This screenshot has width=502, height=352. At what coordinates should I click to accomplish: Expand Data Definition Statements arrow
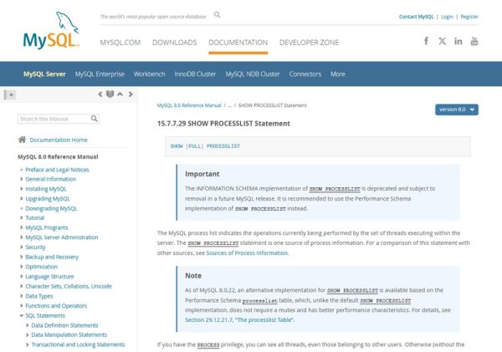(28, 325)
